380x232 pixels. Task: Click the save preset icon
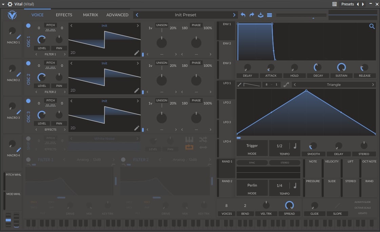261,15
